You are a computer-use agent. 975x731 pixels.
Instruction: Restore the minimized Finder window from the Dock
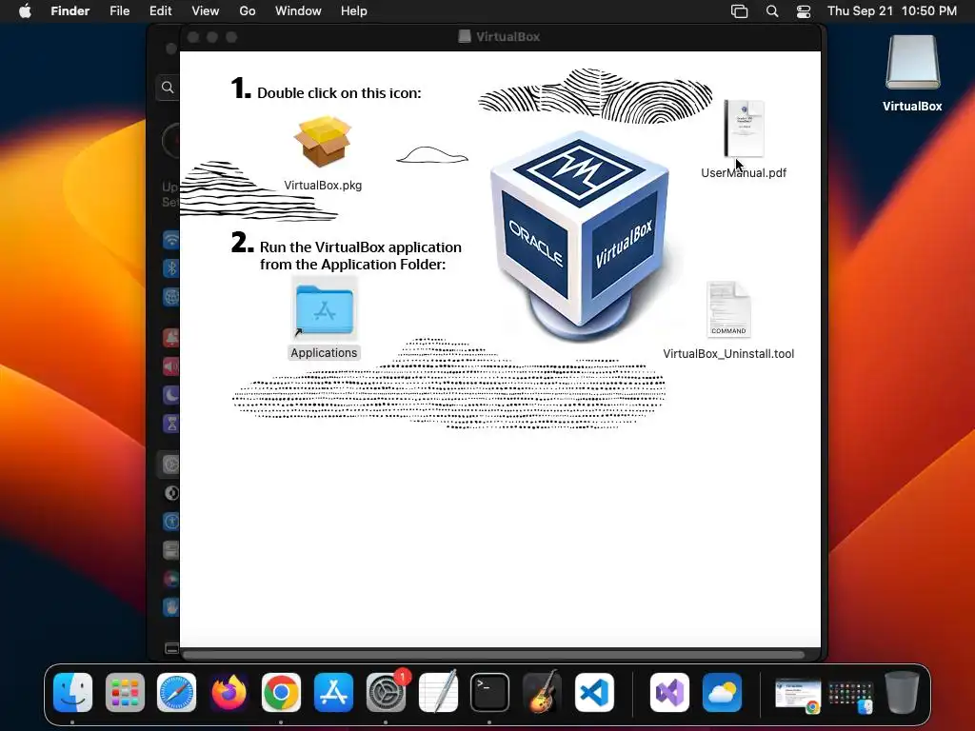850,697
